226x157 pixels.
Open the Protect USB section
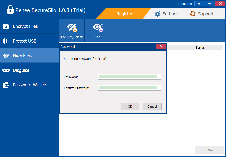(x=29, y=41)
